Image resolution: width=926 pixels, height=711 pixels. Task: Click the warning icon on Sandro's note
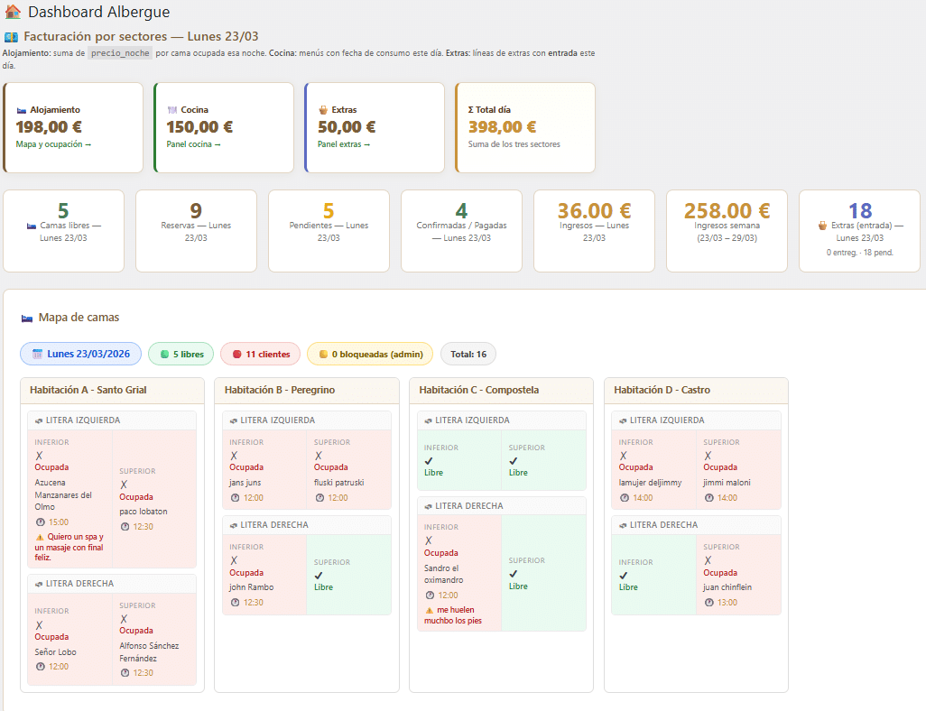tap(429, 610)
